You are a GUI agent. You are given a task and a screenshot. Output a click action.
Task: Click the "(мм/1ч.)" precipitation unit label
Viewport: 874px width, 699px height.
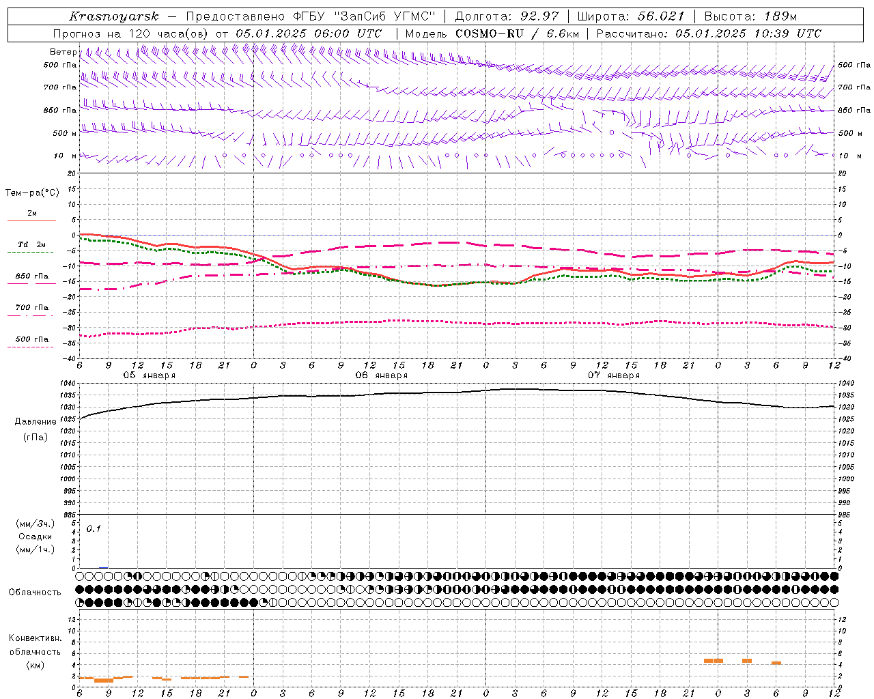pos(36,550)
